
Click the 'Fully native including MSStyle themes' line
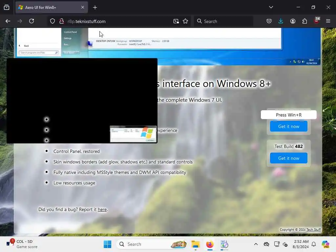click(x=120, y=172)
